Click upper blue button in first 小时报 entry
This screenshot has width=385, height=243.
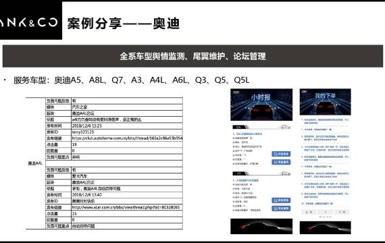(281, 154)
